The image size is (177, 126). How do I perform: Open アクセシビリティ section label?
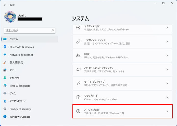[18, 101]
